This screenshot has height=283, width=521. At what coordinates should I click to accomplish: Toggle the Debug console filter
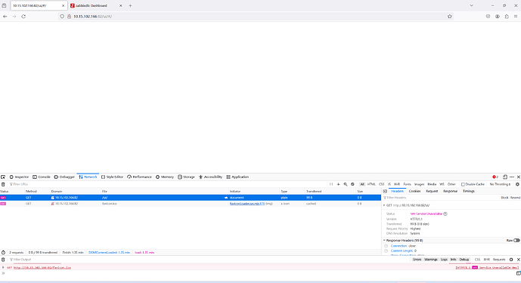coord(464,260)
